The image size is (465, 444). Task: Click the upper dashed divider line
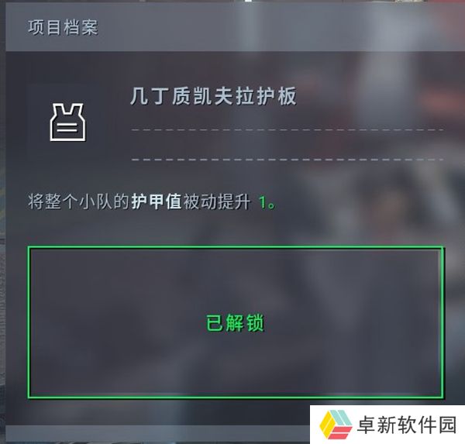pyautogui.click(x=287, y=129)
